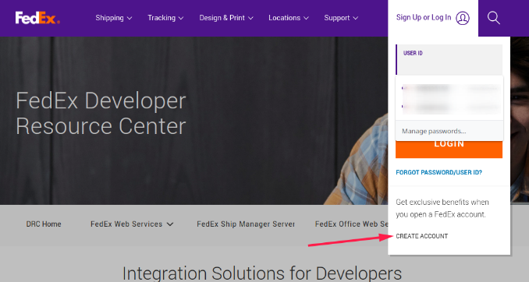Viewport: 529px width, 282px height.
Task: Expand the Support menu chevron
Action: pyautogui.click(x=355, y=18)
